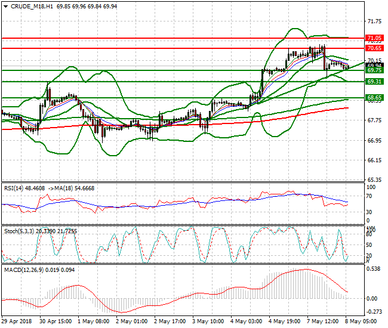
Task: Click the 0.538 value on MACD scale
Action: pos(374,269)
